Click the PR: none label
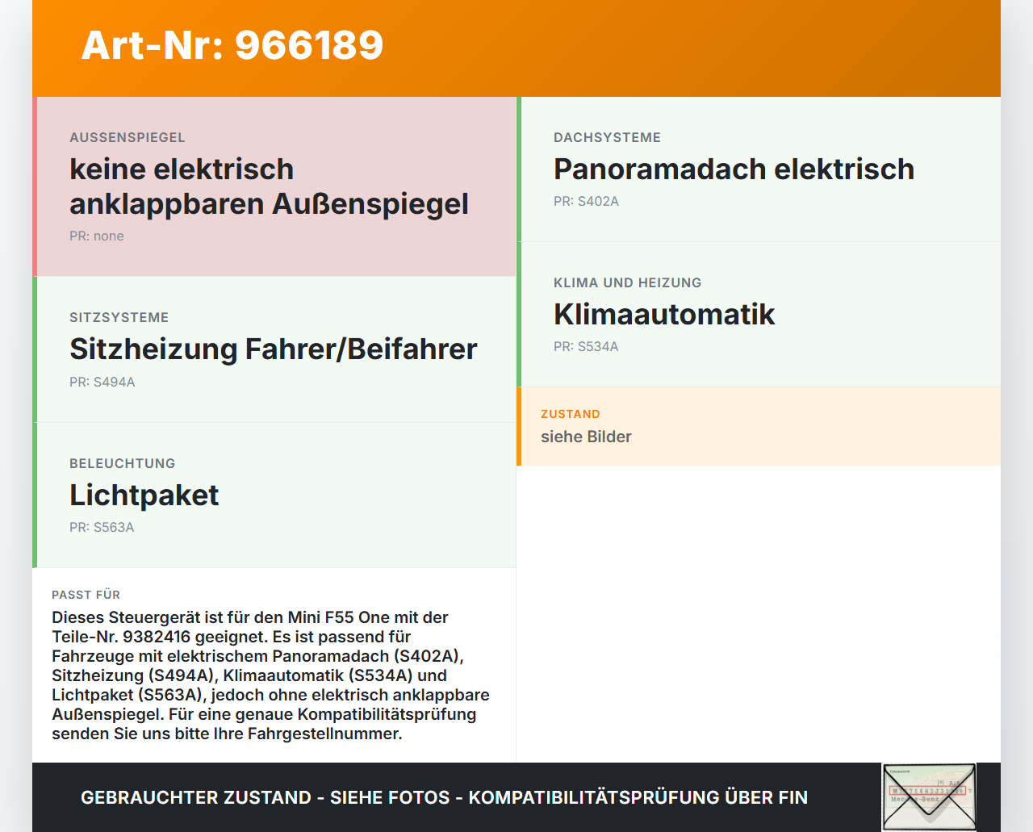 click(96, 236)
